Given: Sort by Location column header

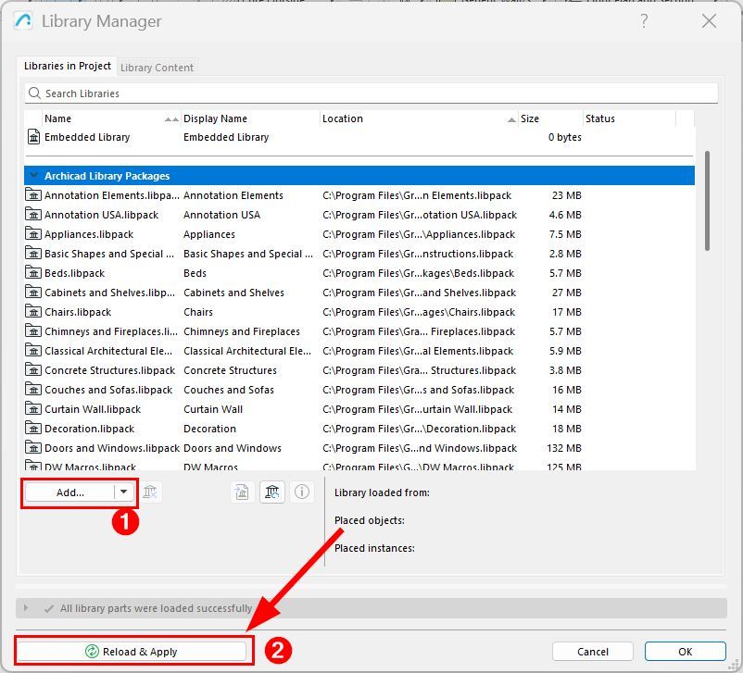Looking at the screenshot, I should [419, 118].
